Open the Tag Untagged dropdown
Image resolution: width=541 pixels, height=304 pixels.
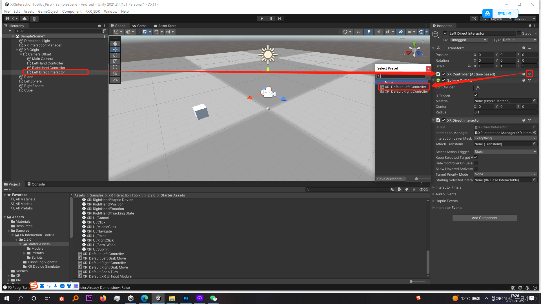[x=468, y=40]
